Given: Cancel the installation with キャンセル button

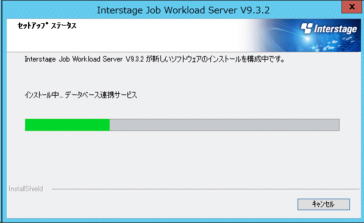Looking at the screenshot, I should click(x=324, y=204).
